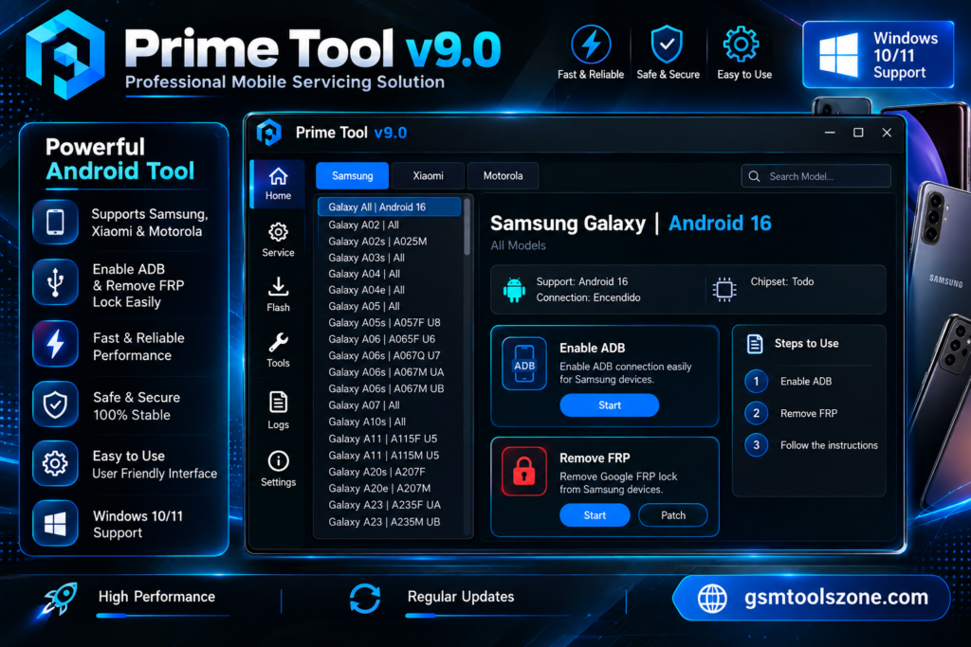This screenshot has width=971, height=647.
Task: Click the USB icon beside Enable ADB feature
Action: (x=56, y=282)
